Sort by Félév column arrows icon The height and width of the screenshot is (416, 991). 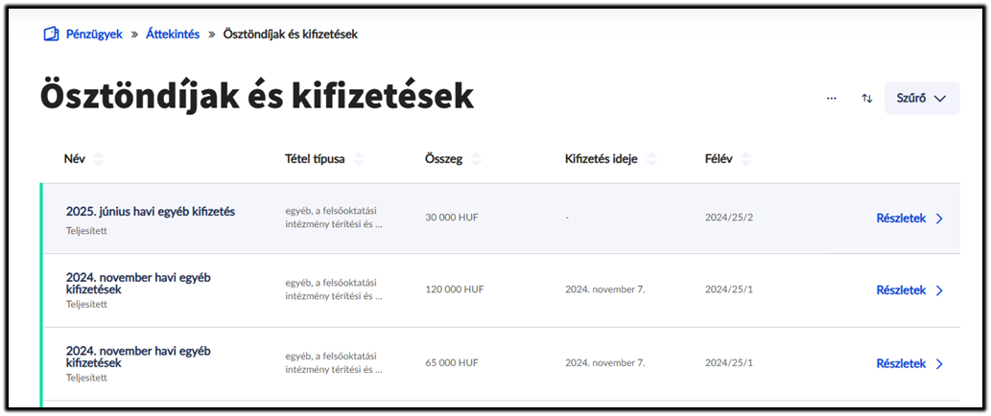pos(746,159)
